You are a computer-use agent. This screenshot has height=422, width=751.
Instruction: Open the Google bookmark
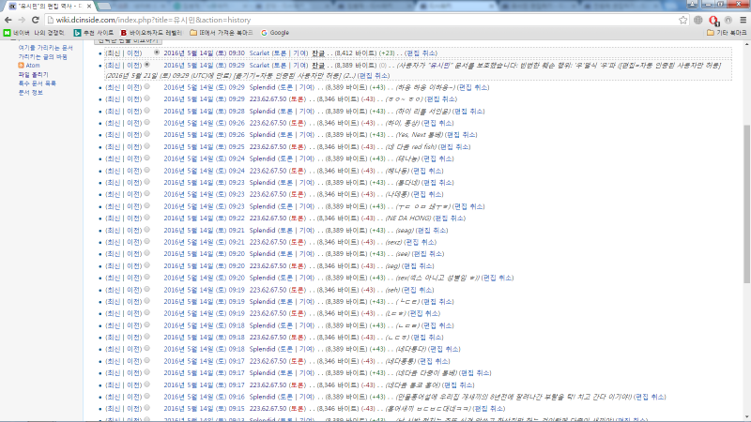pyautogui.click(x=275, y=33)
